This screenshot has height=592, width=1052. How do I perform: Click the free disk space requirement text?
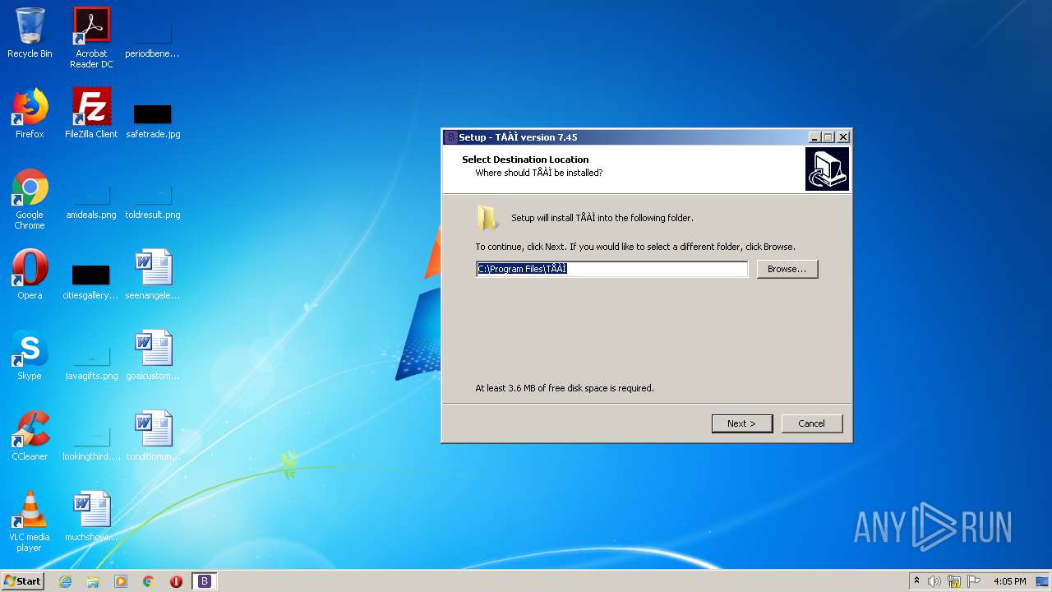(565, 388)
